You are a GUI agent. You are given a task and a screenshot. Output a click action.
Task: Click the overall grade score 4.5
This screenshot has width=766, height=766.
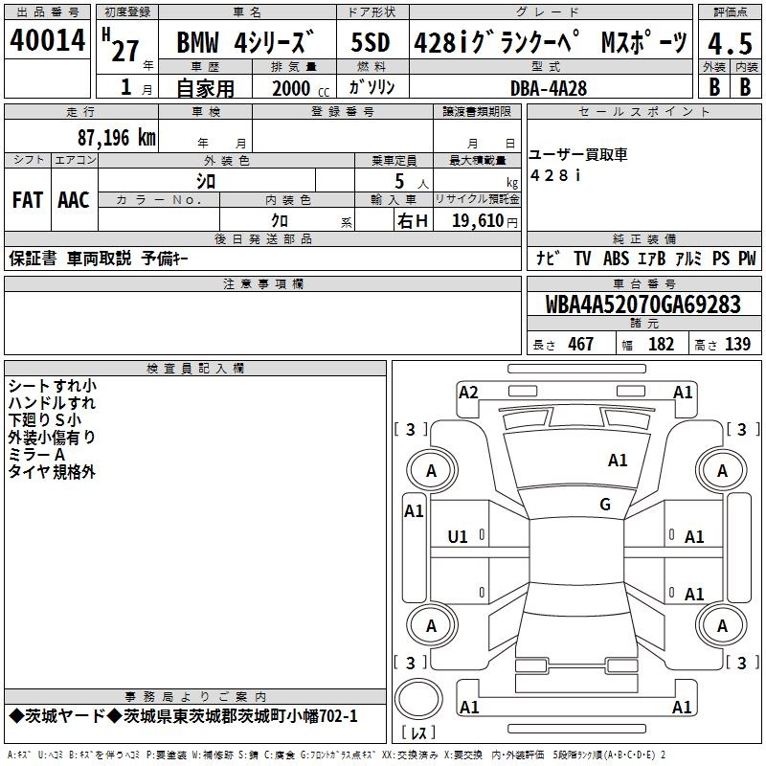tap(730, 43)
